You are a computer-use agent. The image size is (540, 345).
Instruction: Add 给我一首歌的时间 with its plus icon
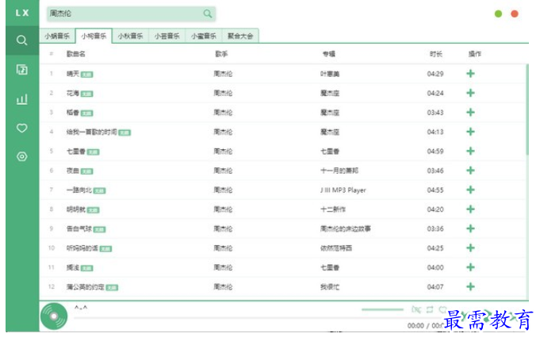470,132
